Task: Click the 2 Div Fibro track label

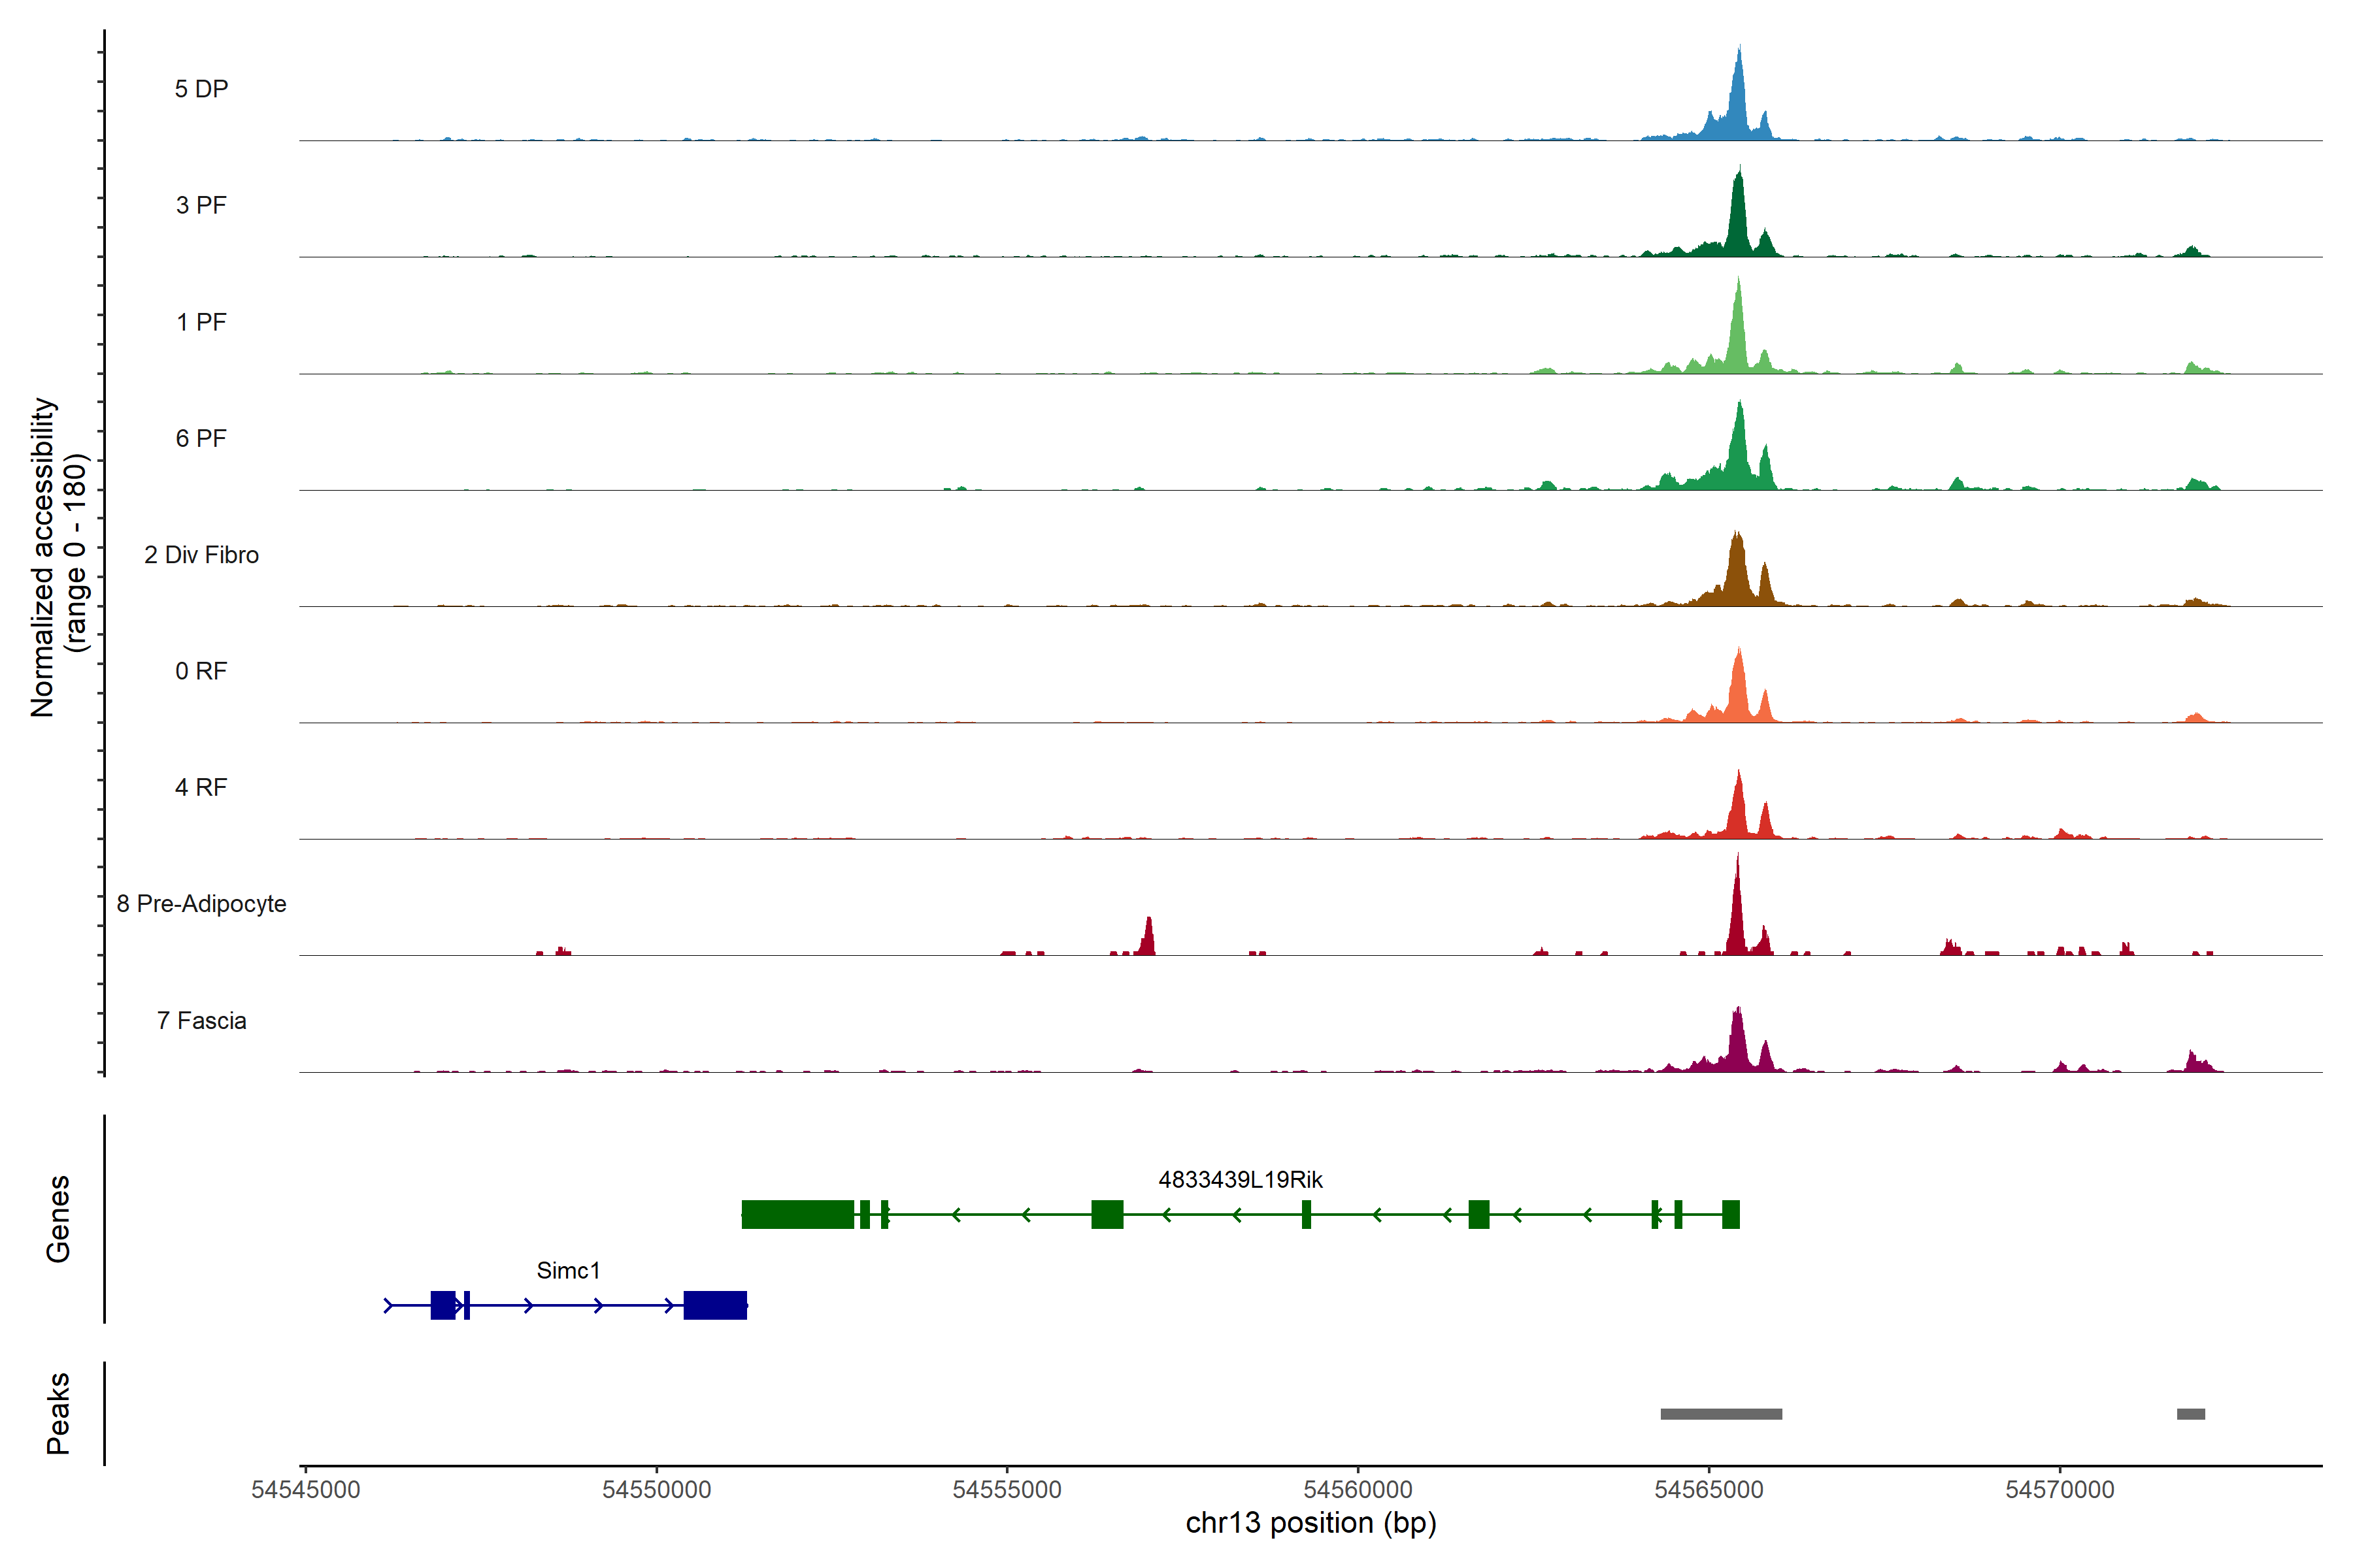Action: point(201,555)
